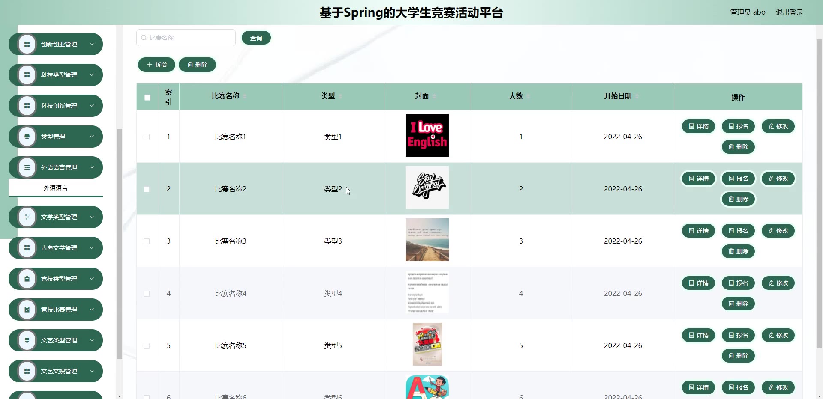Click the 外语语言管理 list icon
This screenshot has height=399, width=823.
point(27,167)
